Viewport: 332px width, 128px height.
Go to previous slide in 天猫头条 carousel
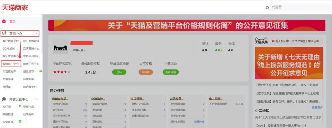point(258,63)
